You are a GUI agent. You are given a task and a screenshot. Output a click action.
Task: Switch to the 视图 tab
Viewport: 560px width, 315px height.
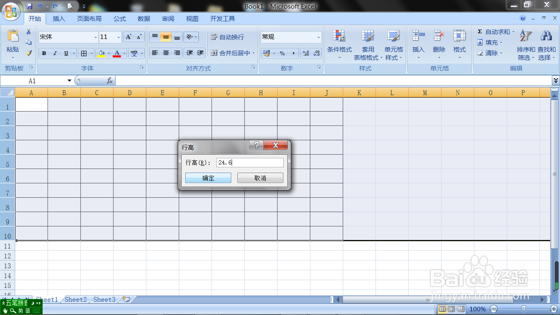(x=192, y=19)
